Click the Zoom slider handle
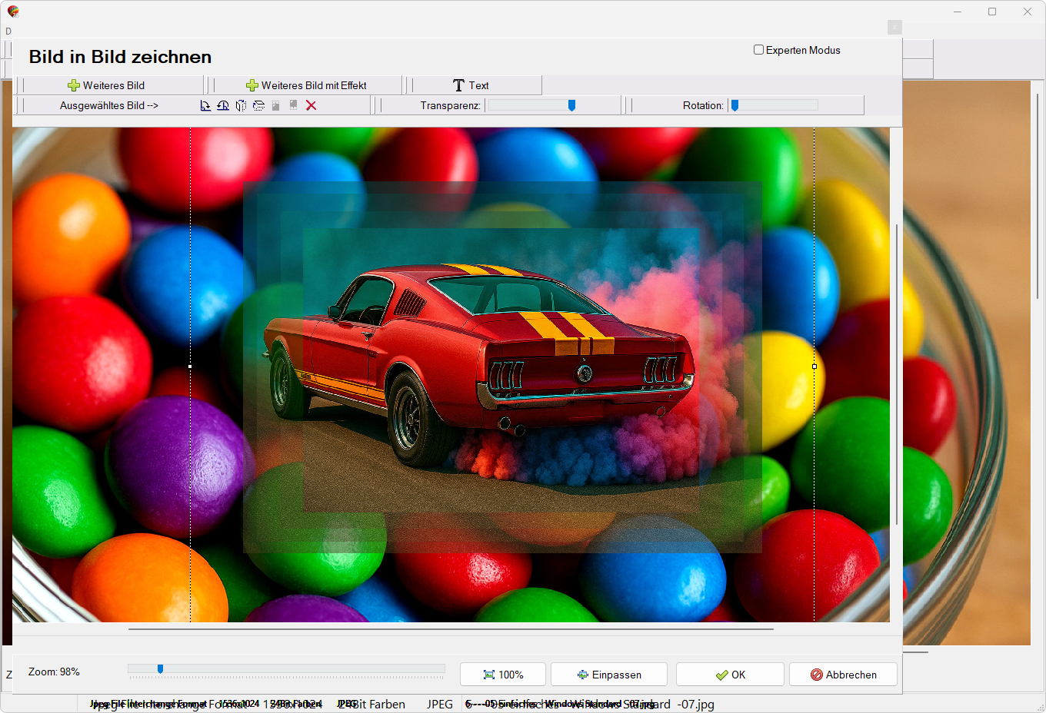Viewport: 1046px width, 713px height. point(160,669)
